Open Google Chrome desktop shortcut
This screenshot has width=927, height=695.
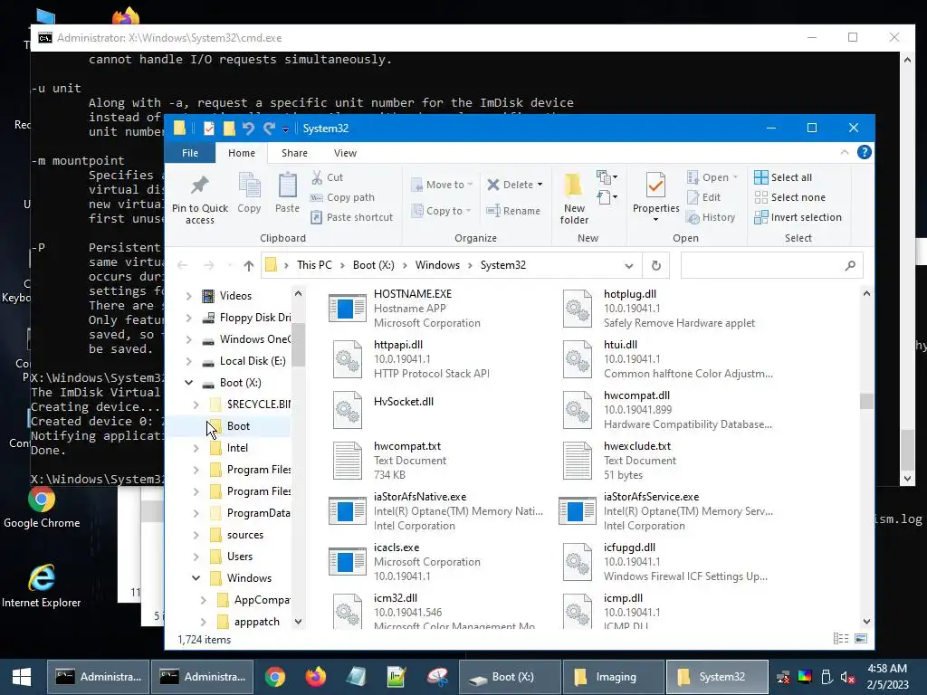[x=42, y=507]
